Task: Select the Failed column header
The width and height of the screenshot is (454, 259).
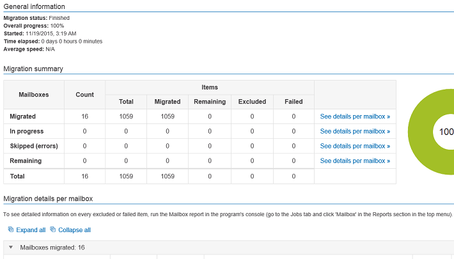Action: tap(294, 102)
